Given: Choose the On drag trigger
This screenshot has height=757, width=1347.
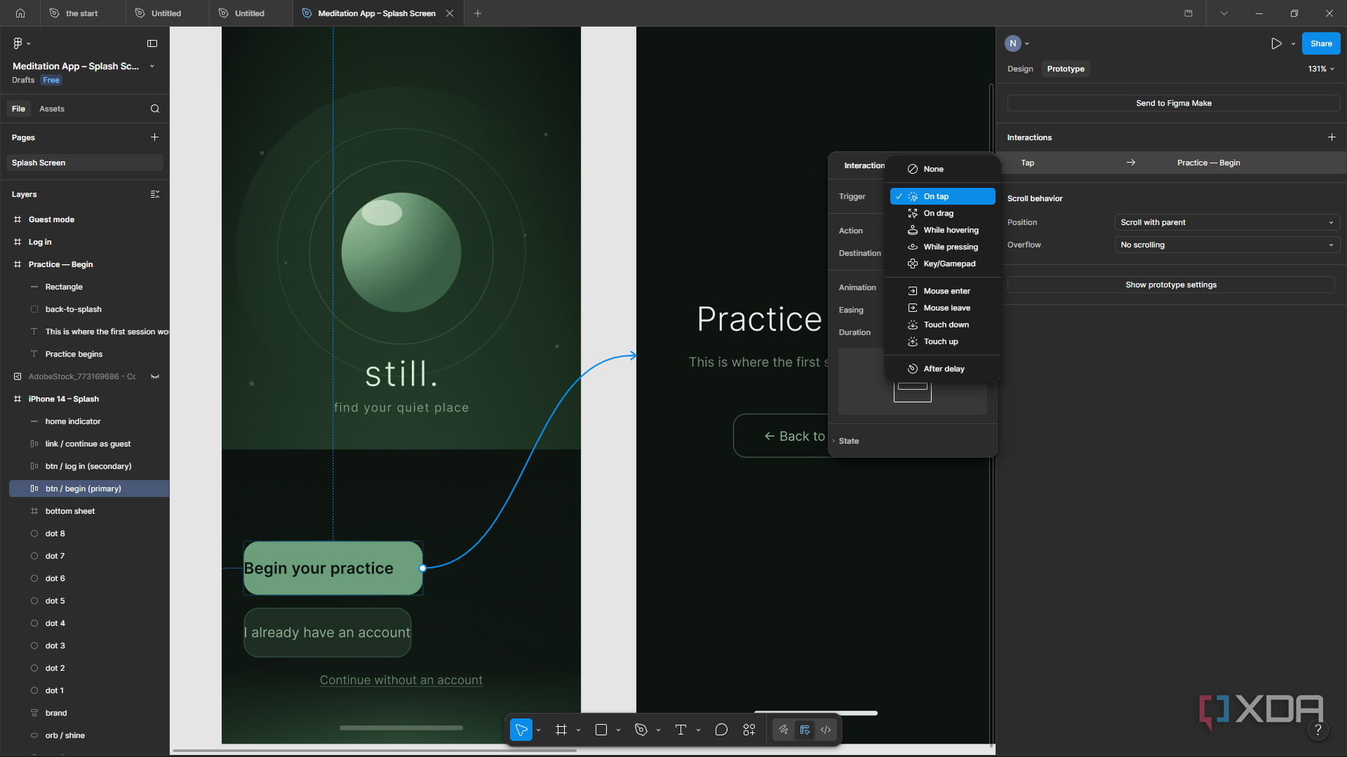Looking at the screenshot, I should point(942,213).
